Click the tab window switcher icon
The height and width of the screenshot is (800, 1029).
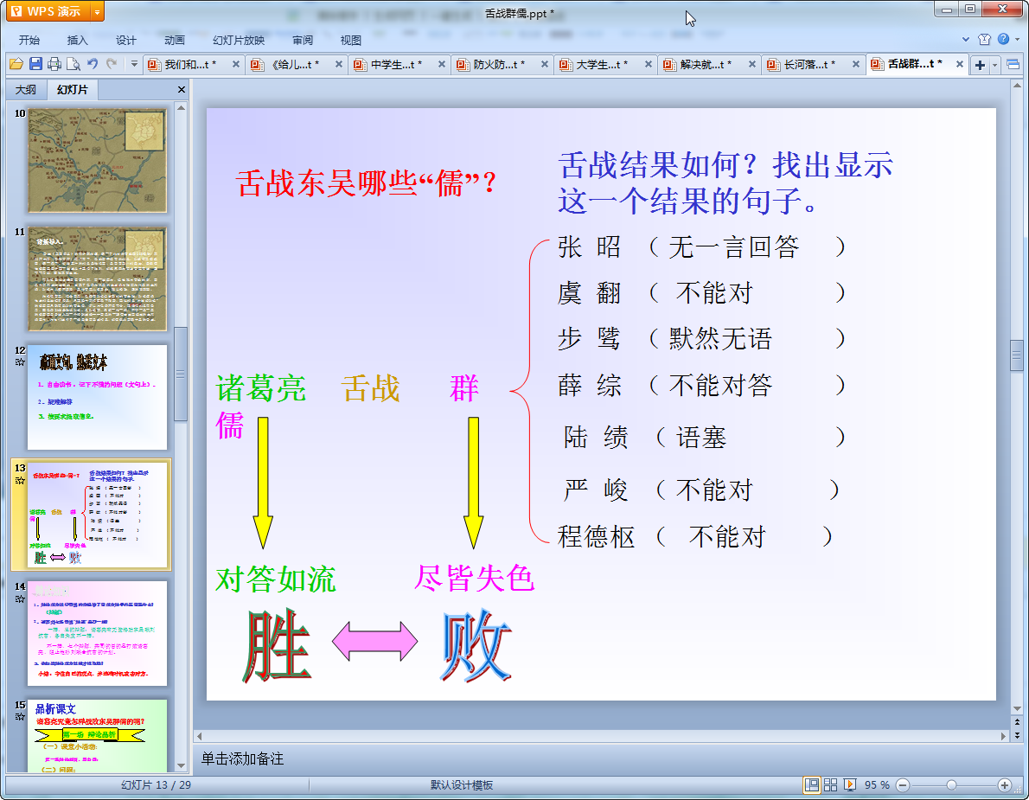(1013, 64)
